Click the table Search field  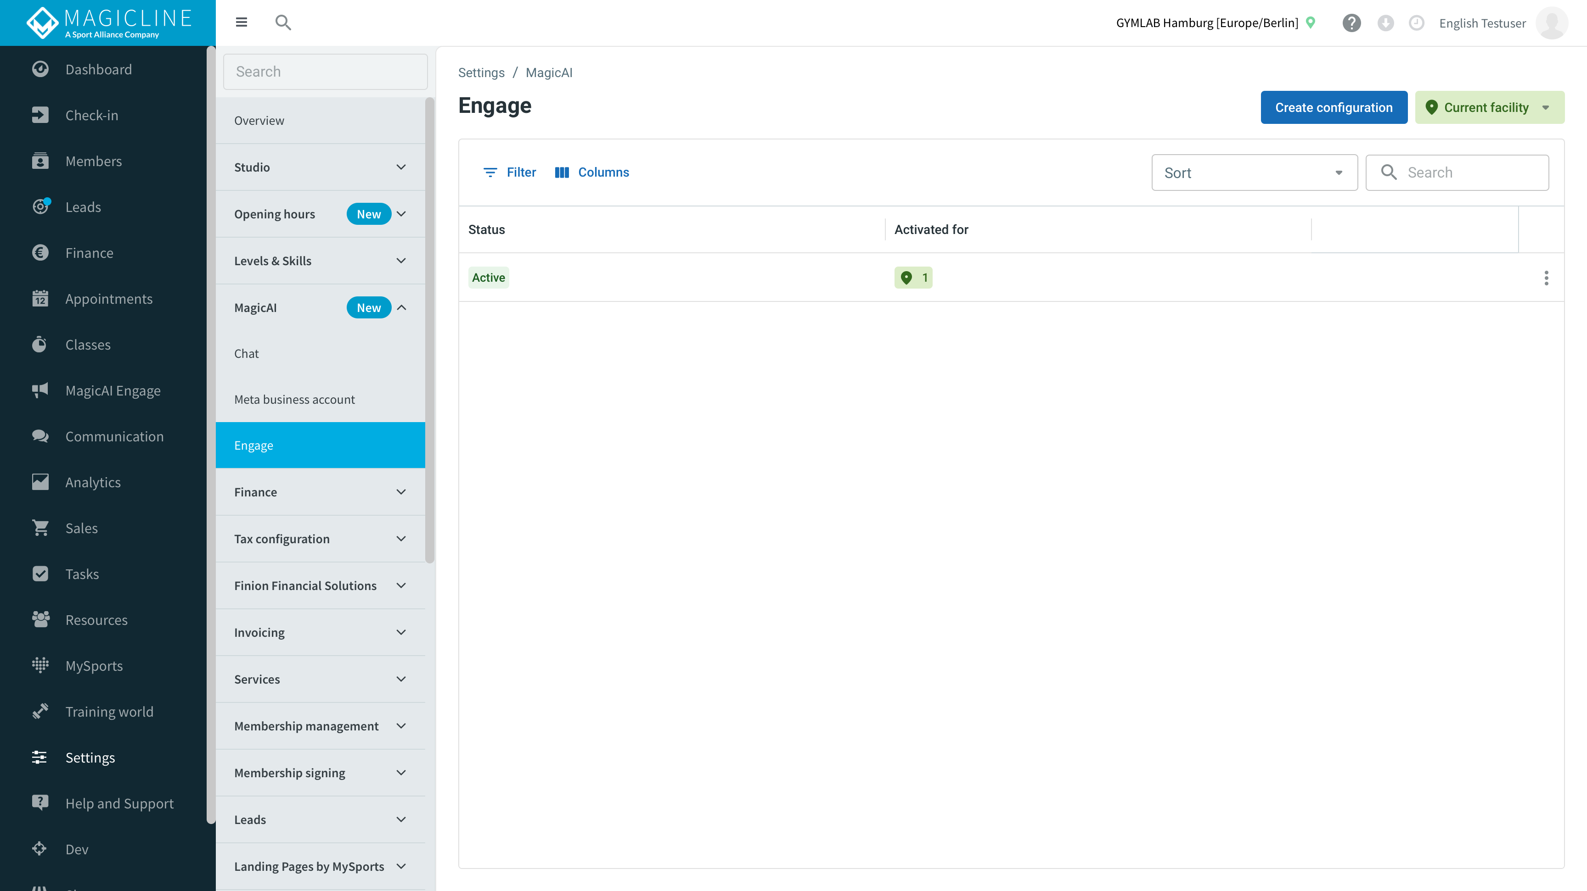(1457, 173)
